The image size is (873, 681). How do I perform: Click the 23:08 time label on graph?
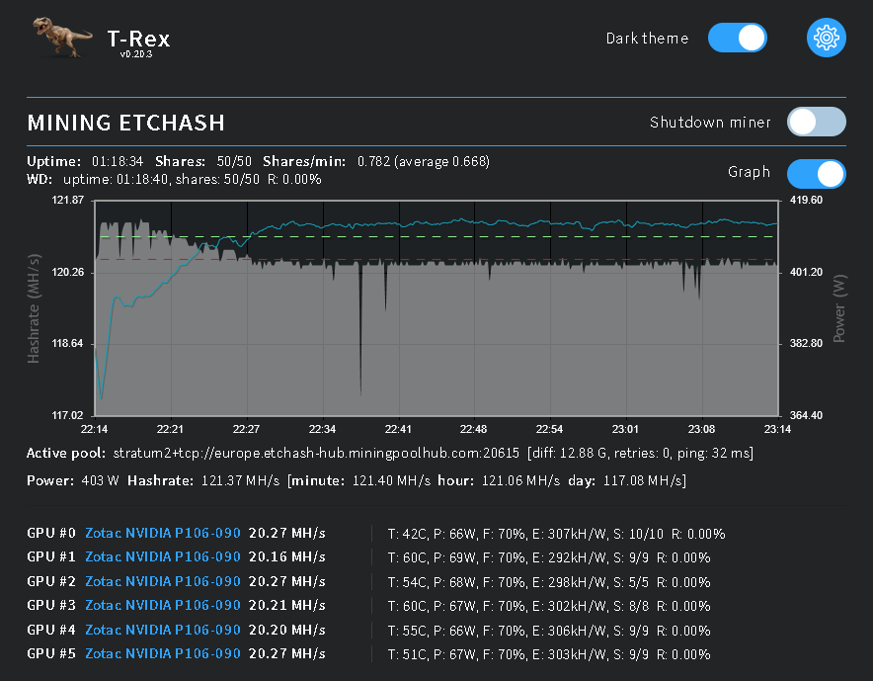click(701, 429)
